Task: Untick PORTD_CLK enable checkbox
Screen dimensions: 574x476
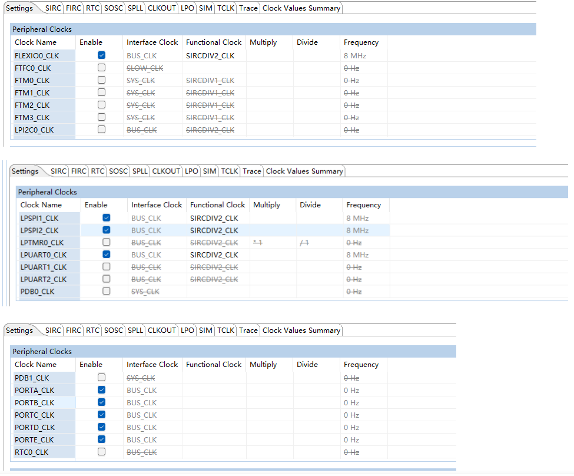Action: click(101, 427)
